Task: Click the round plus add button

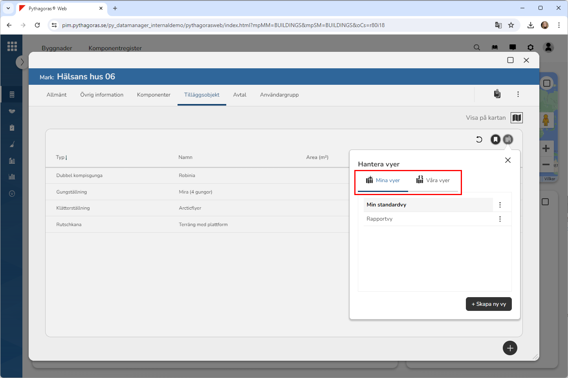Action: (x=510, y=348)
